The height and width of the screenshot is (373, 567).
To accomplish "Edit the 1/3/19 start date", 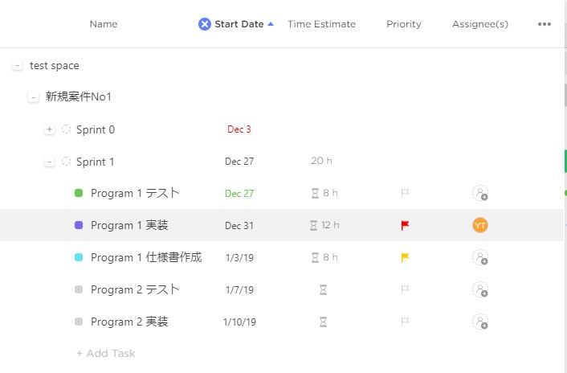I will click(x=239, y=258).
